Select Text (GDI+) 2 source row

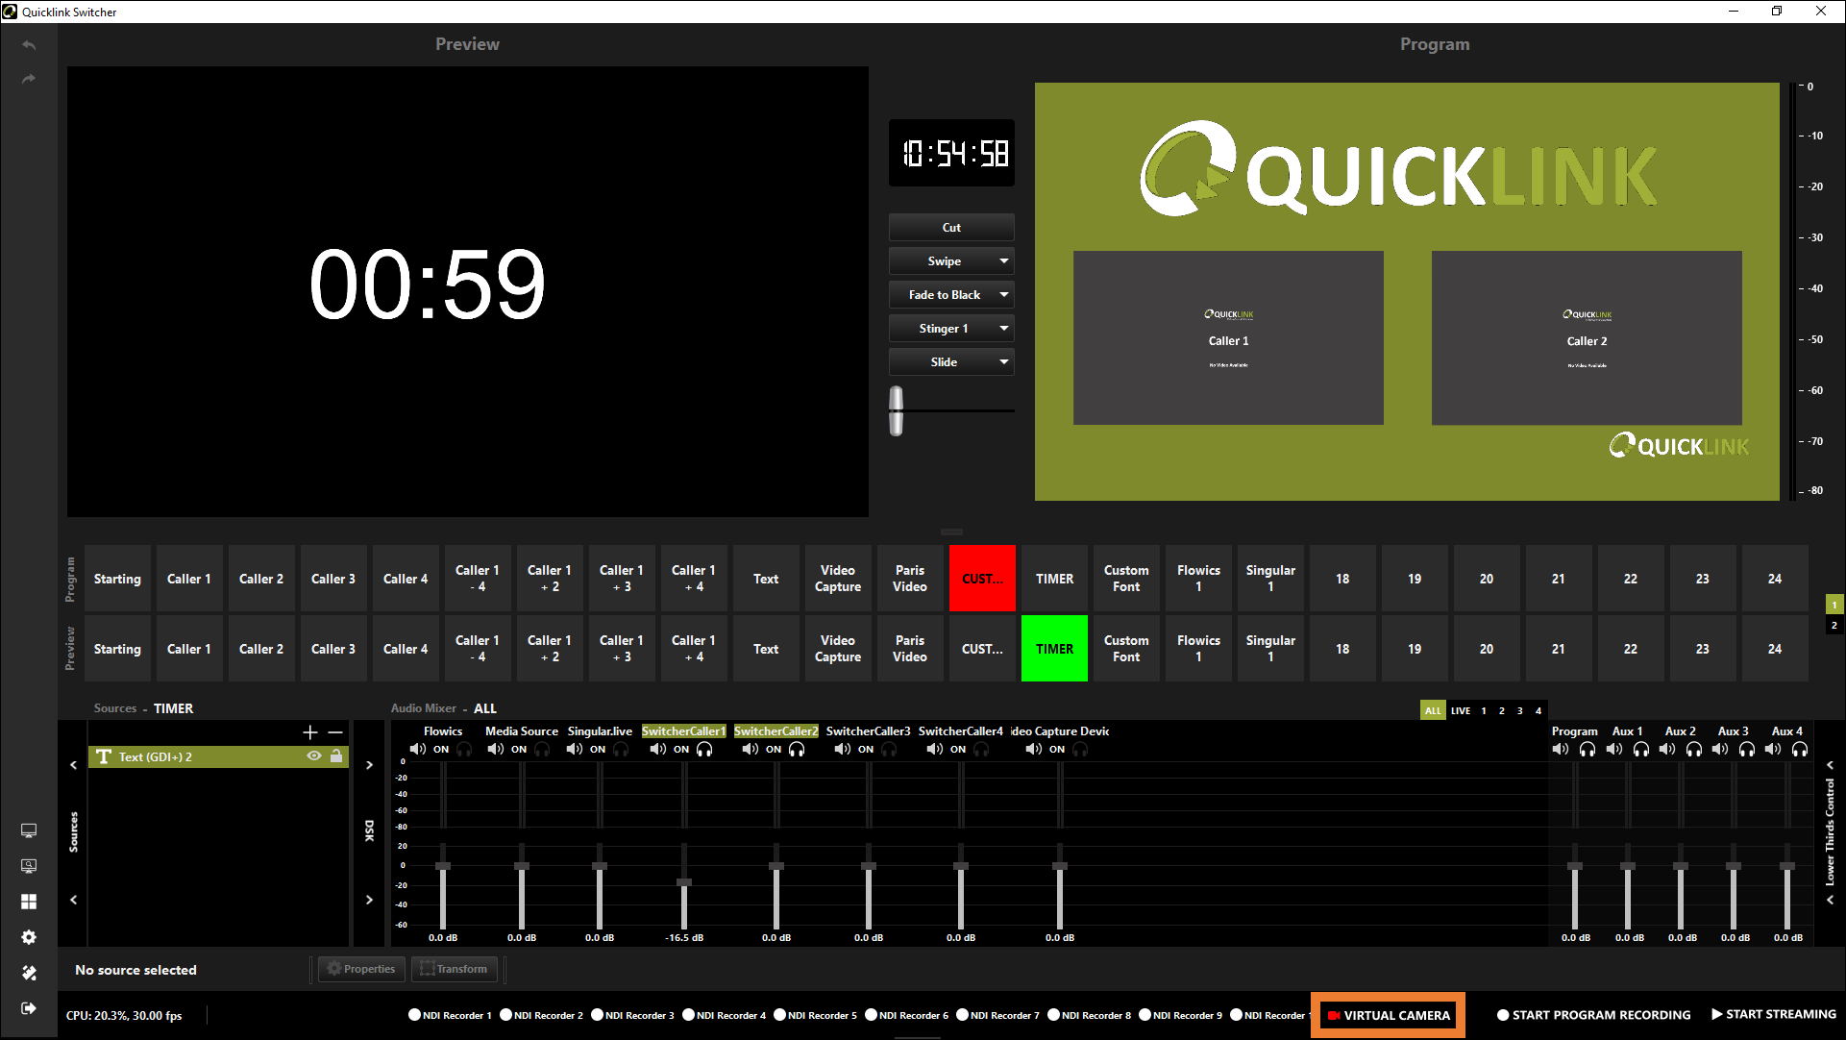coord(218,756)
